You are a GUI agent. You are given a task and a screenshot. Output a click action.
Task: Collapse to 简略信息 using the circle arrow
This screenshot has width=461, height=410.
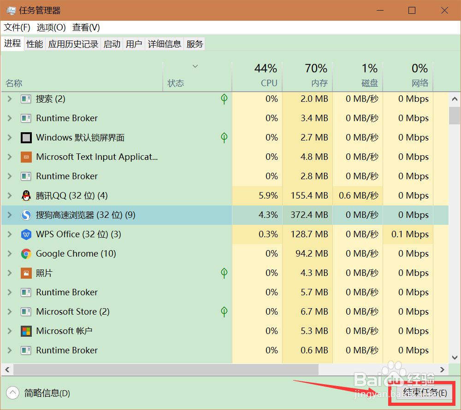[x=12, y=392]
